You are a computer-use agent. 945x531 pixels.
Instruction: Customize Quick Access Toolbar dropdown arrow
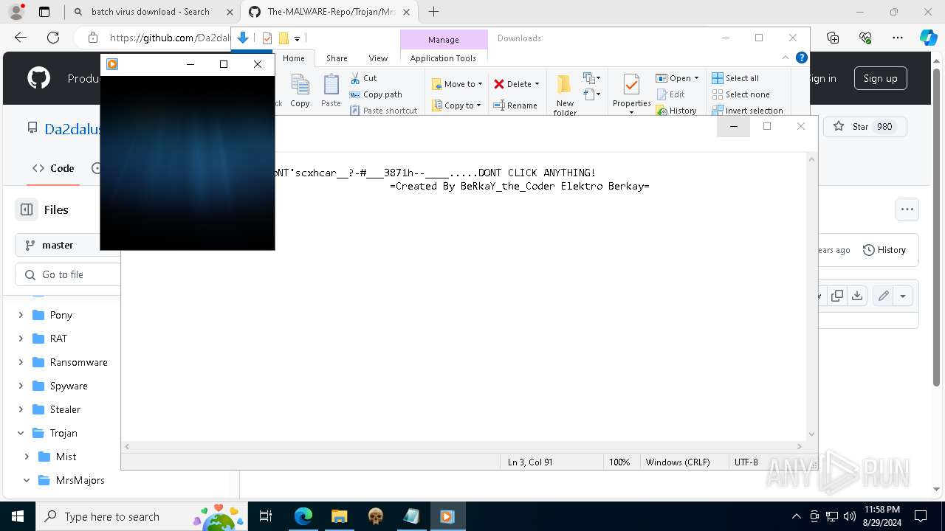[x=297, y=38]
